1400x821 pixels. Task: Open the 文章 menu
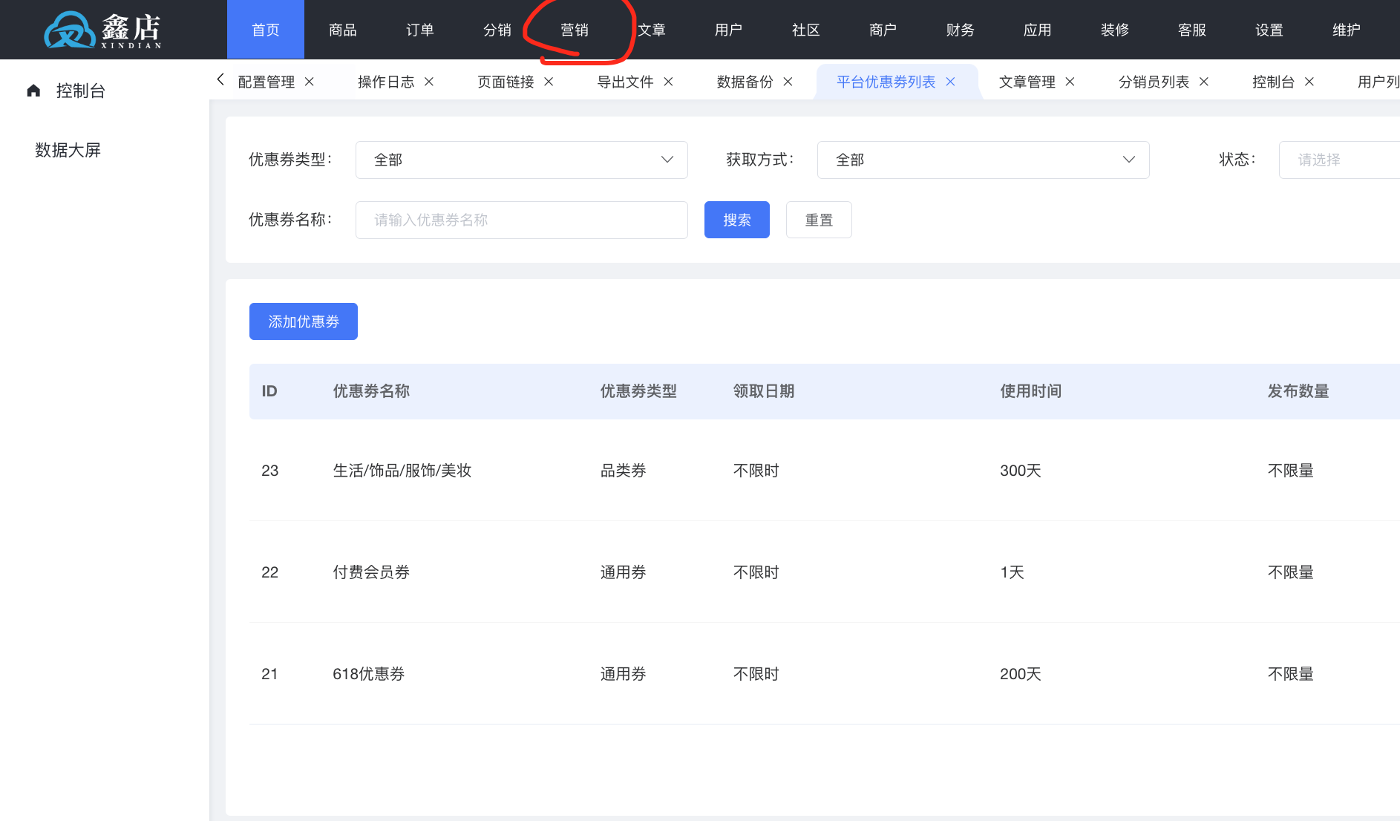652,30
